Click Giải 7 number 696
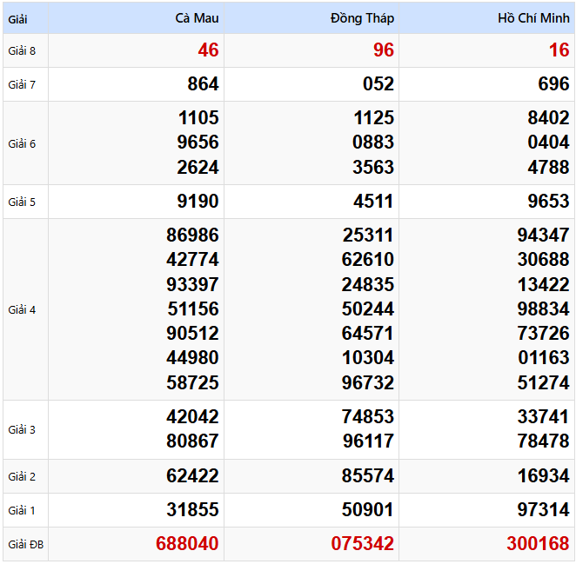Screen dimensions: 576x564 coord(553,84)
